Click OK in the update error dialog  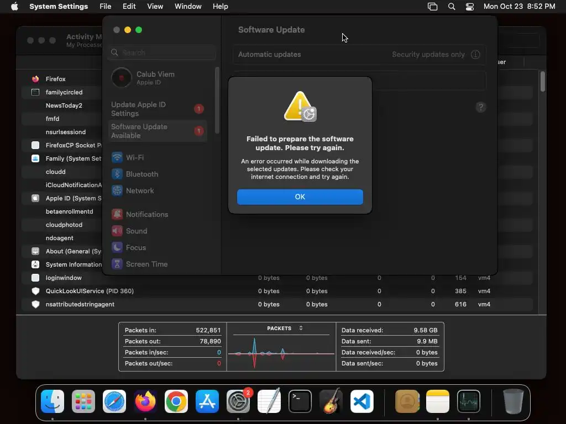(300, 197)
